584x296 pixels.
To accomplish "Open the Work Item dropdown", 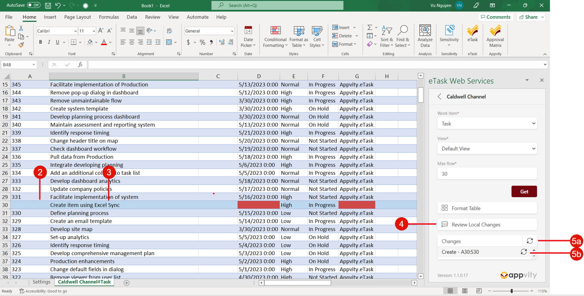I will tap(487, 124).
